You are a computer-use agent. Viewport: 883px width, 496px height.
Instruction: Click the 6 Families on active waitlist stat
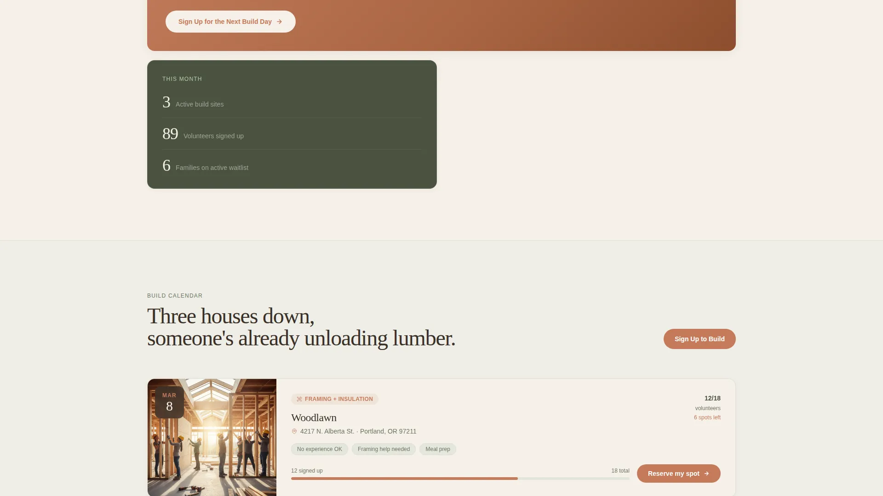pyautogui.click(x=292, y=165)
